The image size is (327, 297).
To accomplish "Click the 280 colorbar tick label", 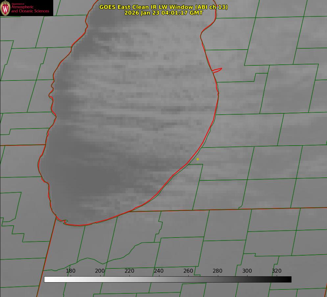I will point(218,271).
